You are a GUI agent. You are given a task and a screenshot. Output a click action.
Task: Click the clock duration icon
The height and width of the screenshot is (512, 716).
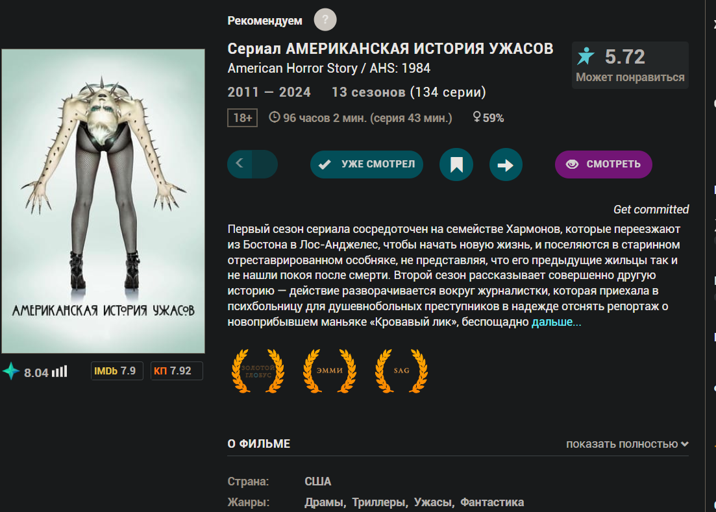coord(274,117)
